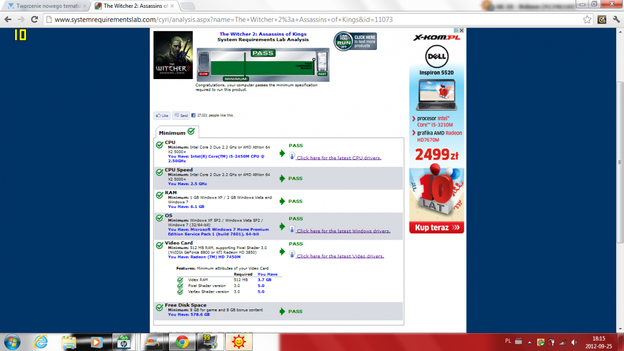
Task: Click green arrow icon in Free Disk Space row
Action: pos(282,311)
